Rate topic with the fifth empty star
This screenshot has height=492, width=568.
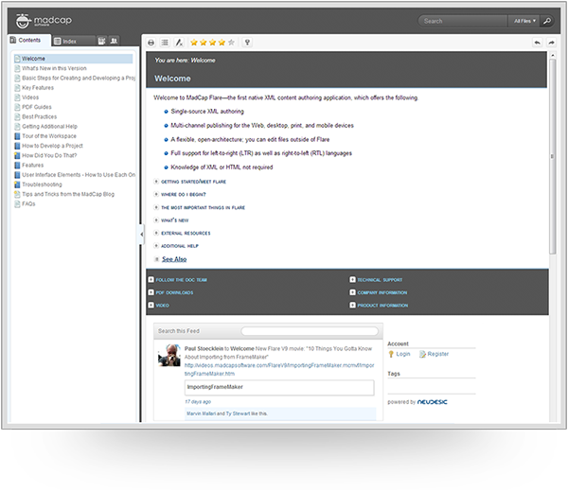231,43
